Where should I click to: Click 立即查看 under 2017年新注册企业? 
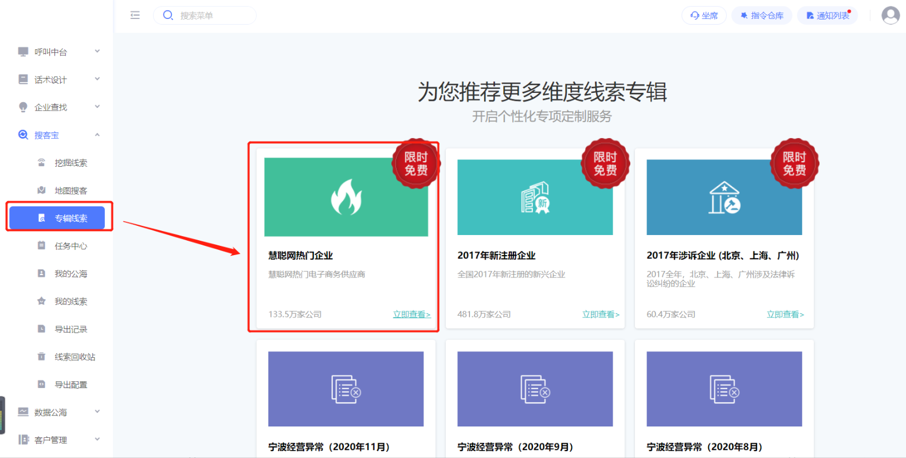pyautogui.click(x=600, y=314)
